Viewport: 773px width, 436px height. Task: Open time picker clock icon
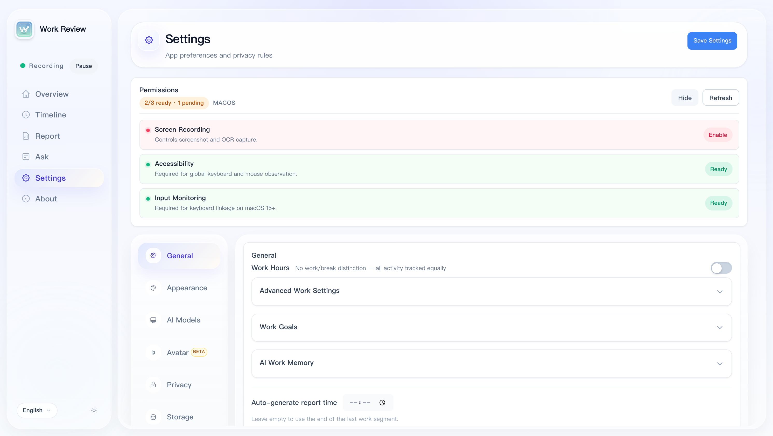(382, 403)
